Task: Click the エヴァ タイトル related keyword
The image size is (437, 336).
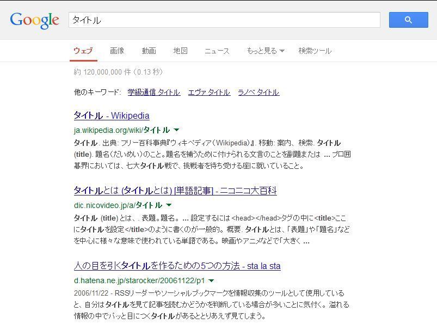Action: [x=209, y=92]
